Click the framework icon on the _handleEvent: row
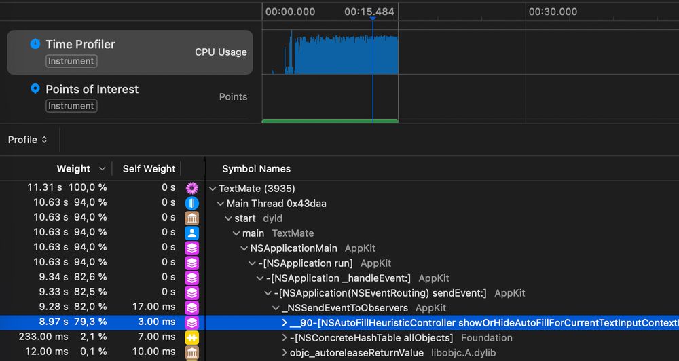679x361 pixels. point(192,278)
